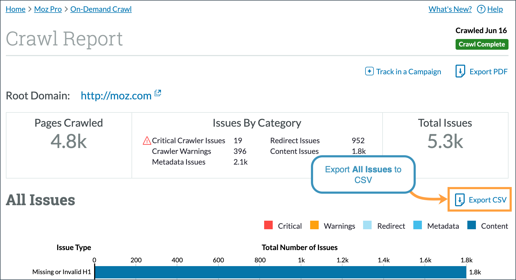Screen dimensions: 516x280
Task: Toggle the Redirect legend item
Action: 367,225
